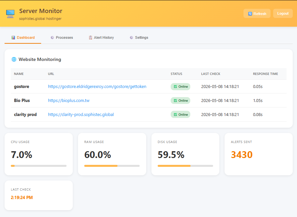Screen dimensions: 297x217
Task: Click the gostore last check timestamp
Action: (x=220, y=87)
